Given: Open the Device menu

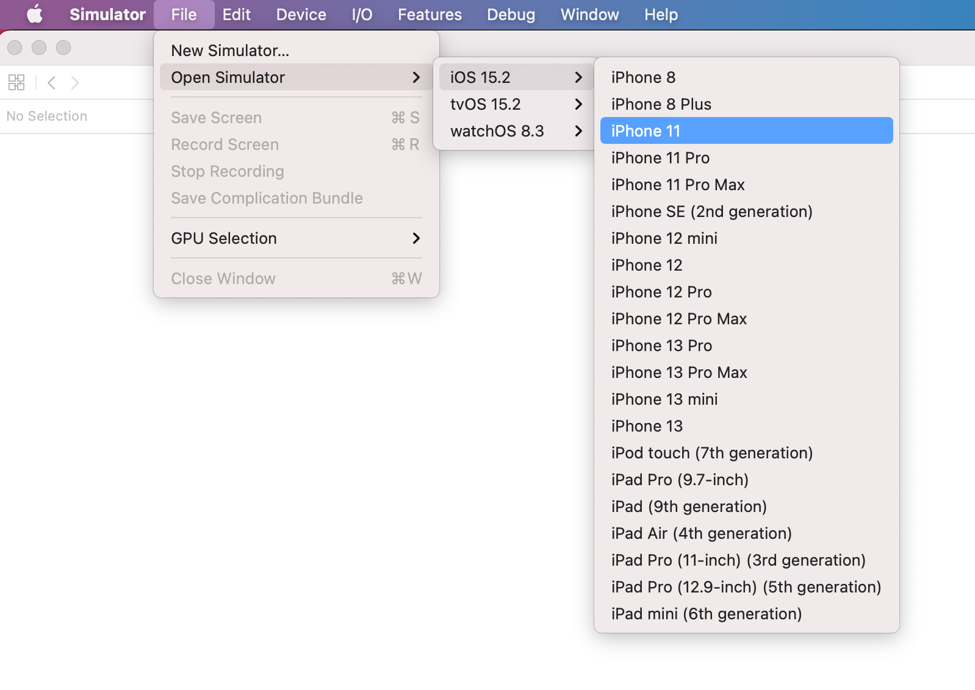Looking at the screenshot, I should [301, 14].
